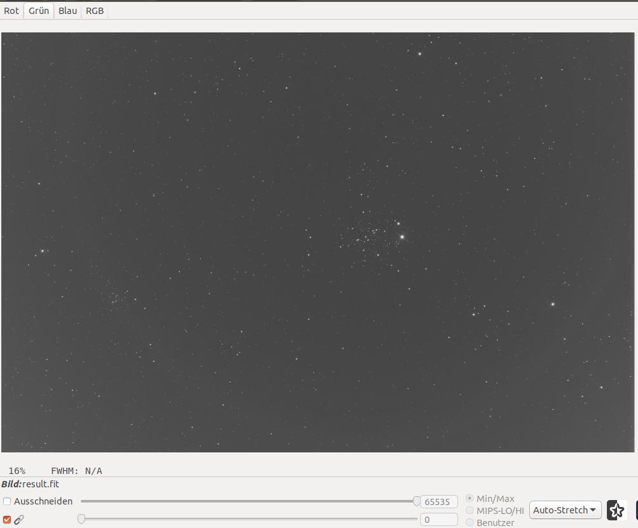Uncheck the channel link checkbox

[x=7, y=520]
